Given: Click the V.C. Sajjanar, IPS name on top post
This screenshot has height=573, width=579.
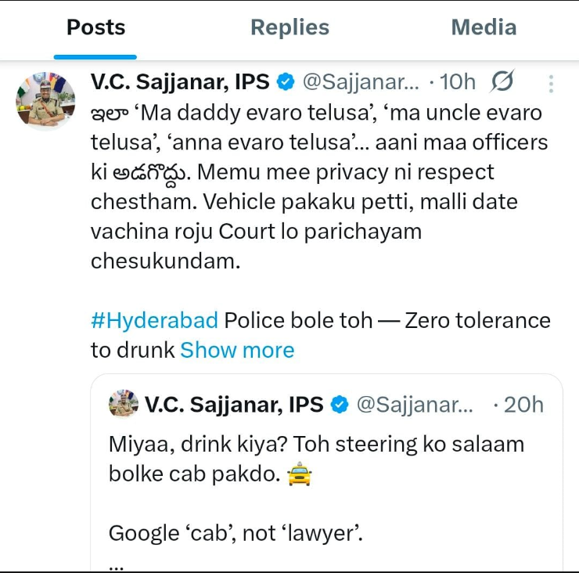Looking at the screenshot, I should point(180,81).
